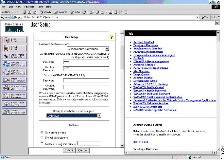Screen dimensions: 224x160
Task: Open Reports and Activity
Action: (14, 104)
